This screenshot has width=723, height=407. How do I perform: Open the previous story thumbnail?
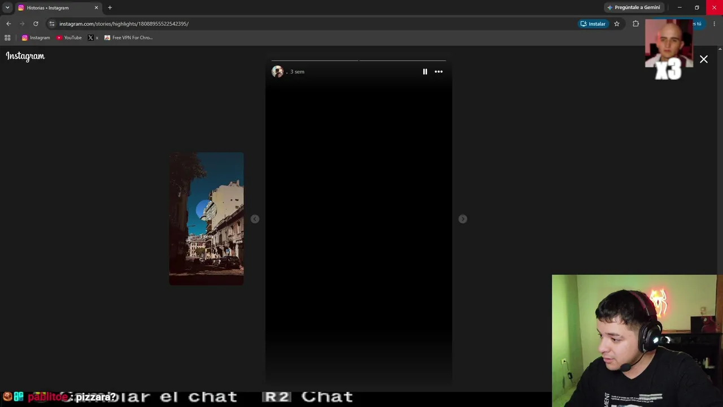[206, 219]
